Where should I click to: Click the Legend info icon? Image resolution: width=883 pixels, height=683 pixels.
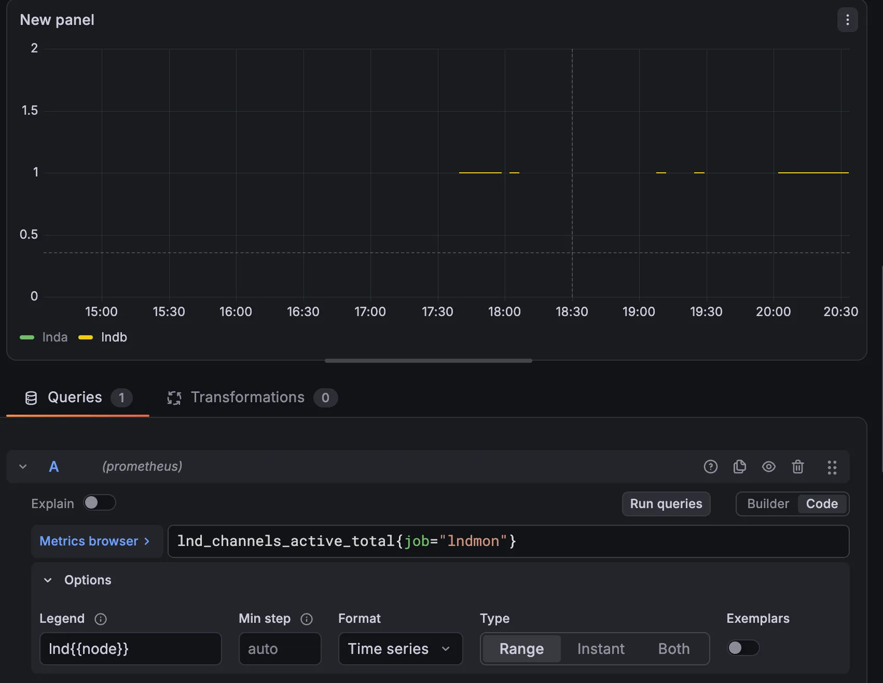coord(101,619)
